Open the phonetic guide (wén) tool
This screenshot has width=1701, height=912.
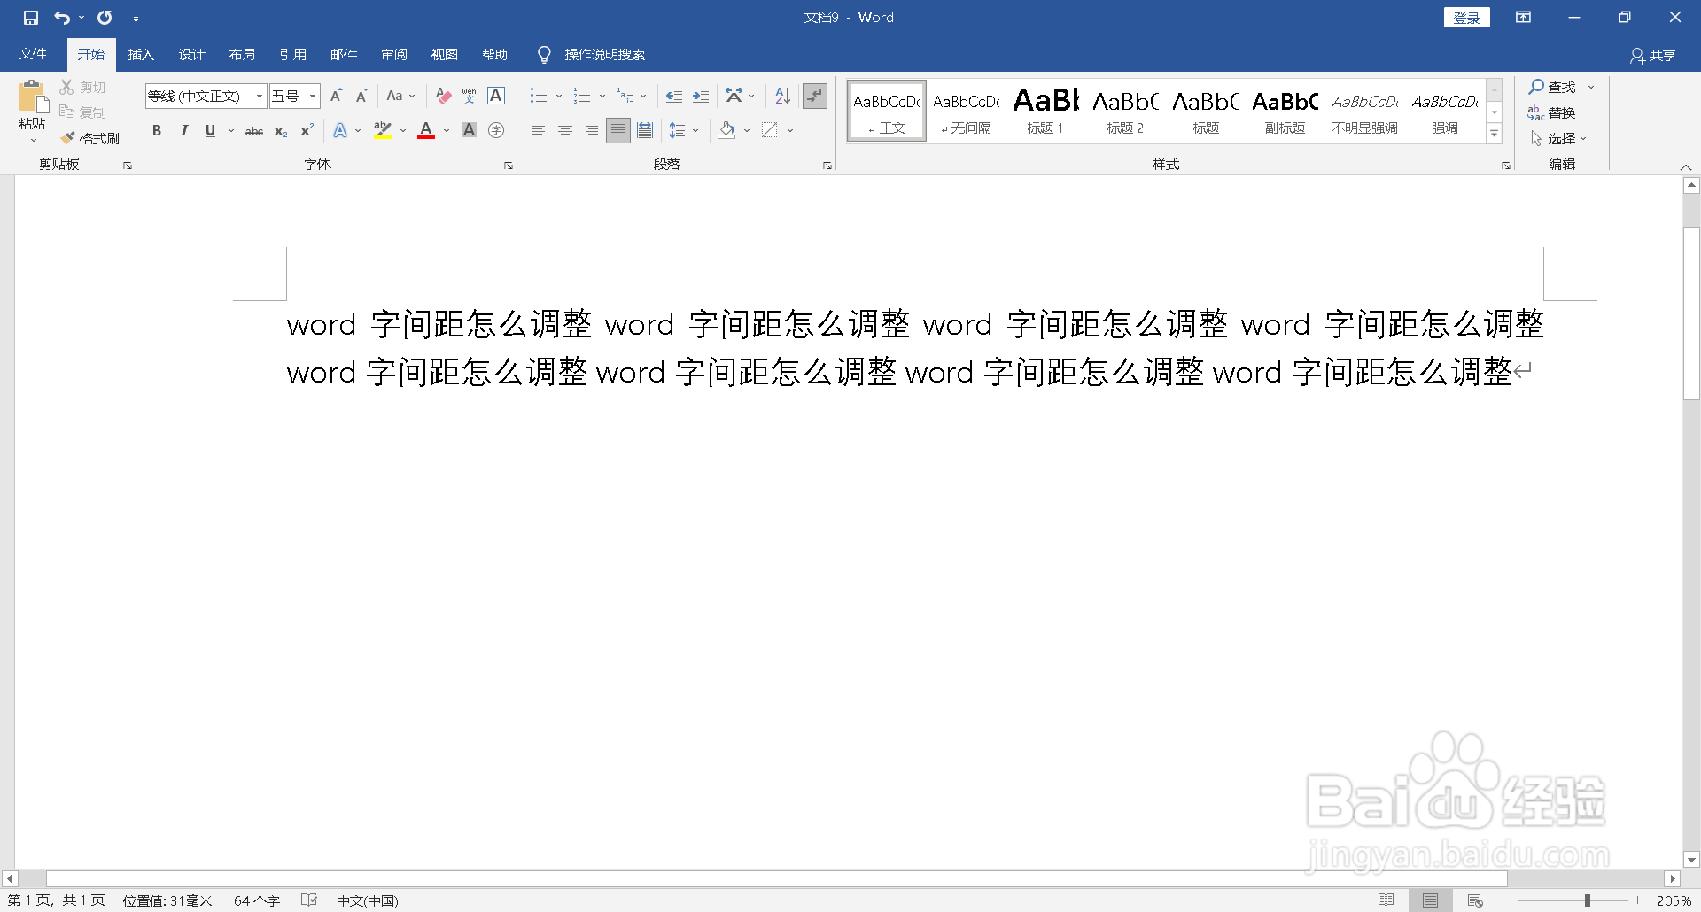click(x=470, y=96)
